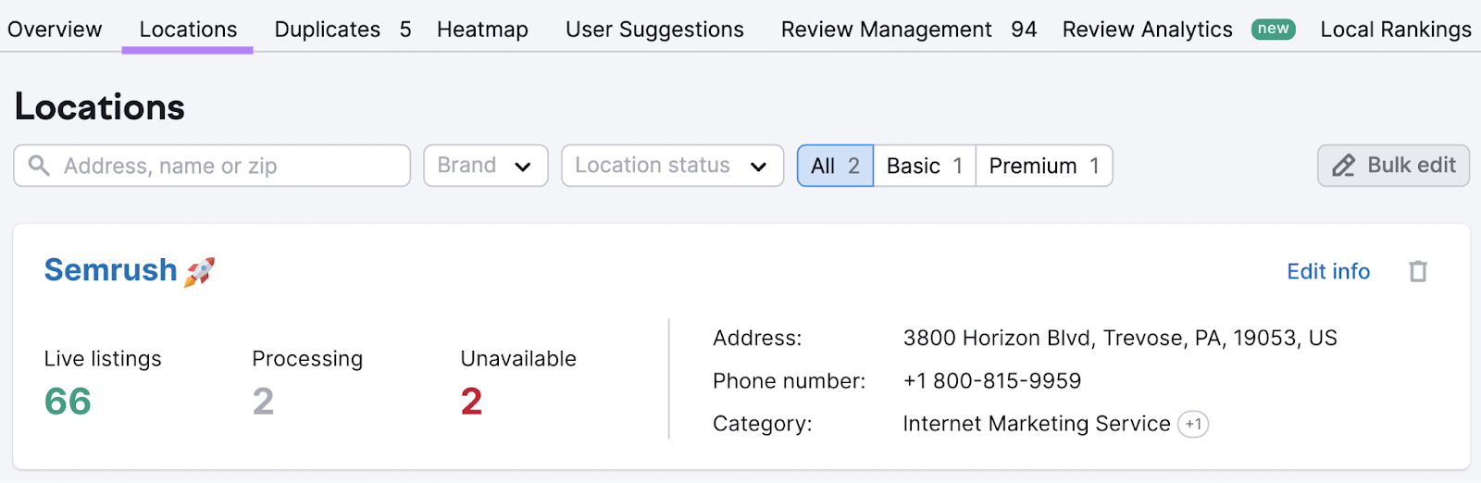The height and width of the screenshot is (483, 1481).
Task: Click the Bulk edit button
Action: pos(1393,166)
